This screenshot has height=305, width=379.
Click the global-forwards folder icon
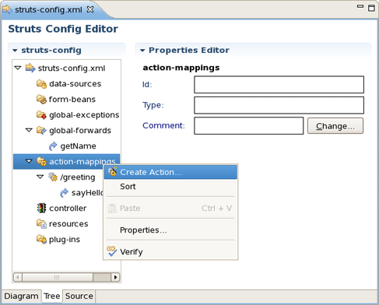(41, 131)
